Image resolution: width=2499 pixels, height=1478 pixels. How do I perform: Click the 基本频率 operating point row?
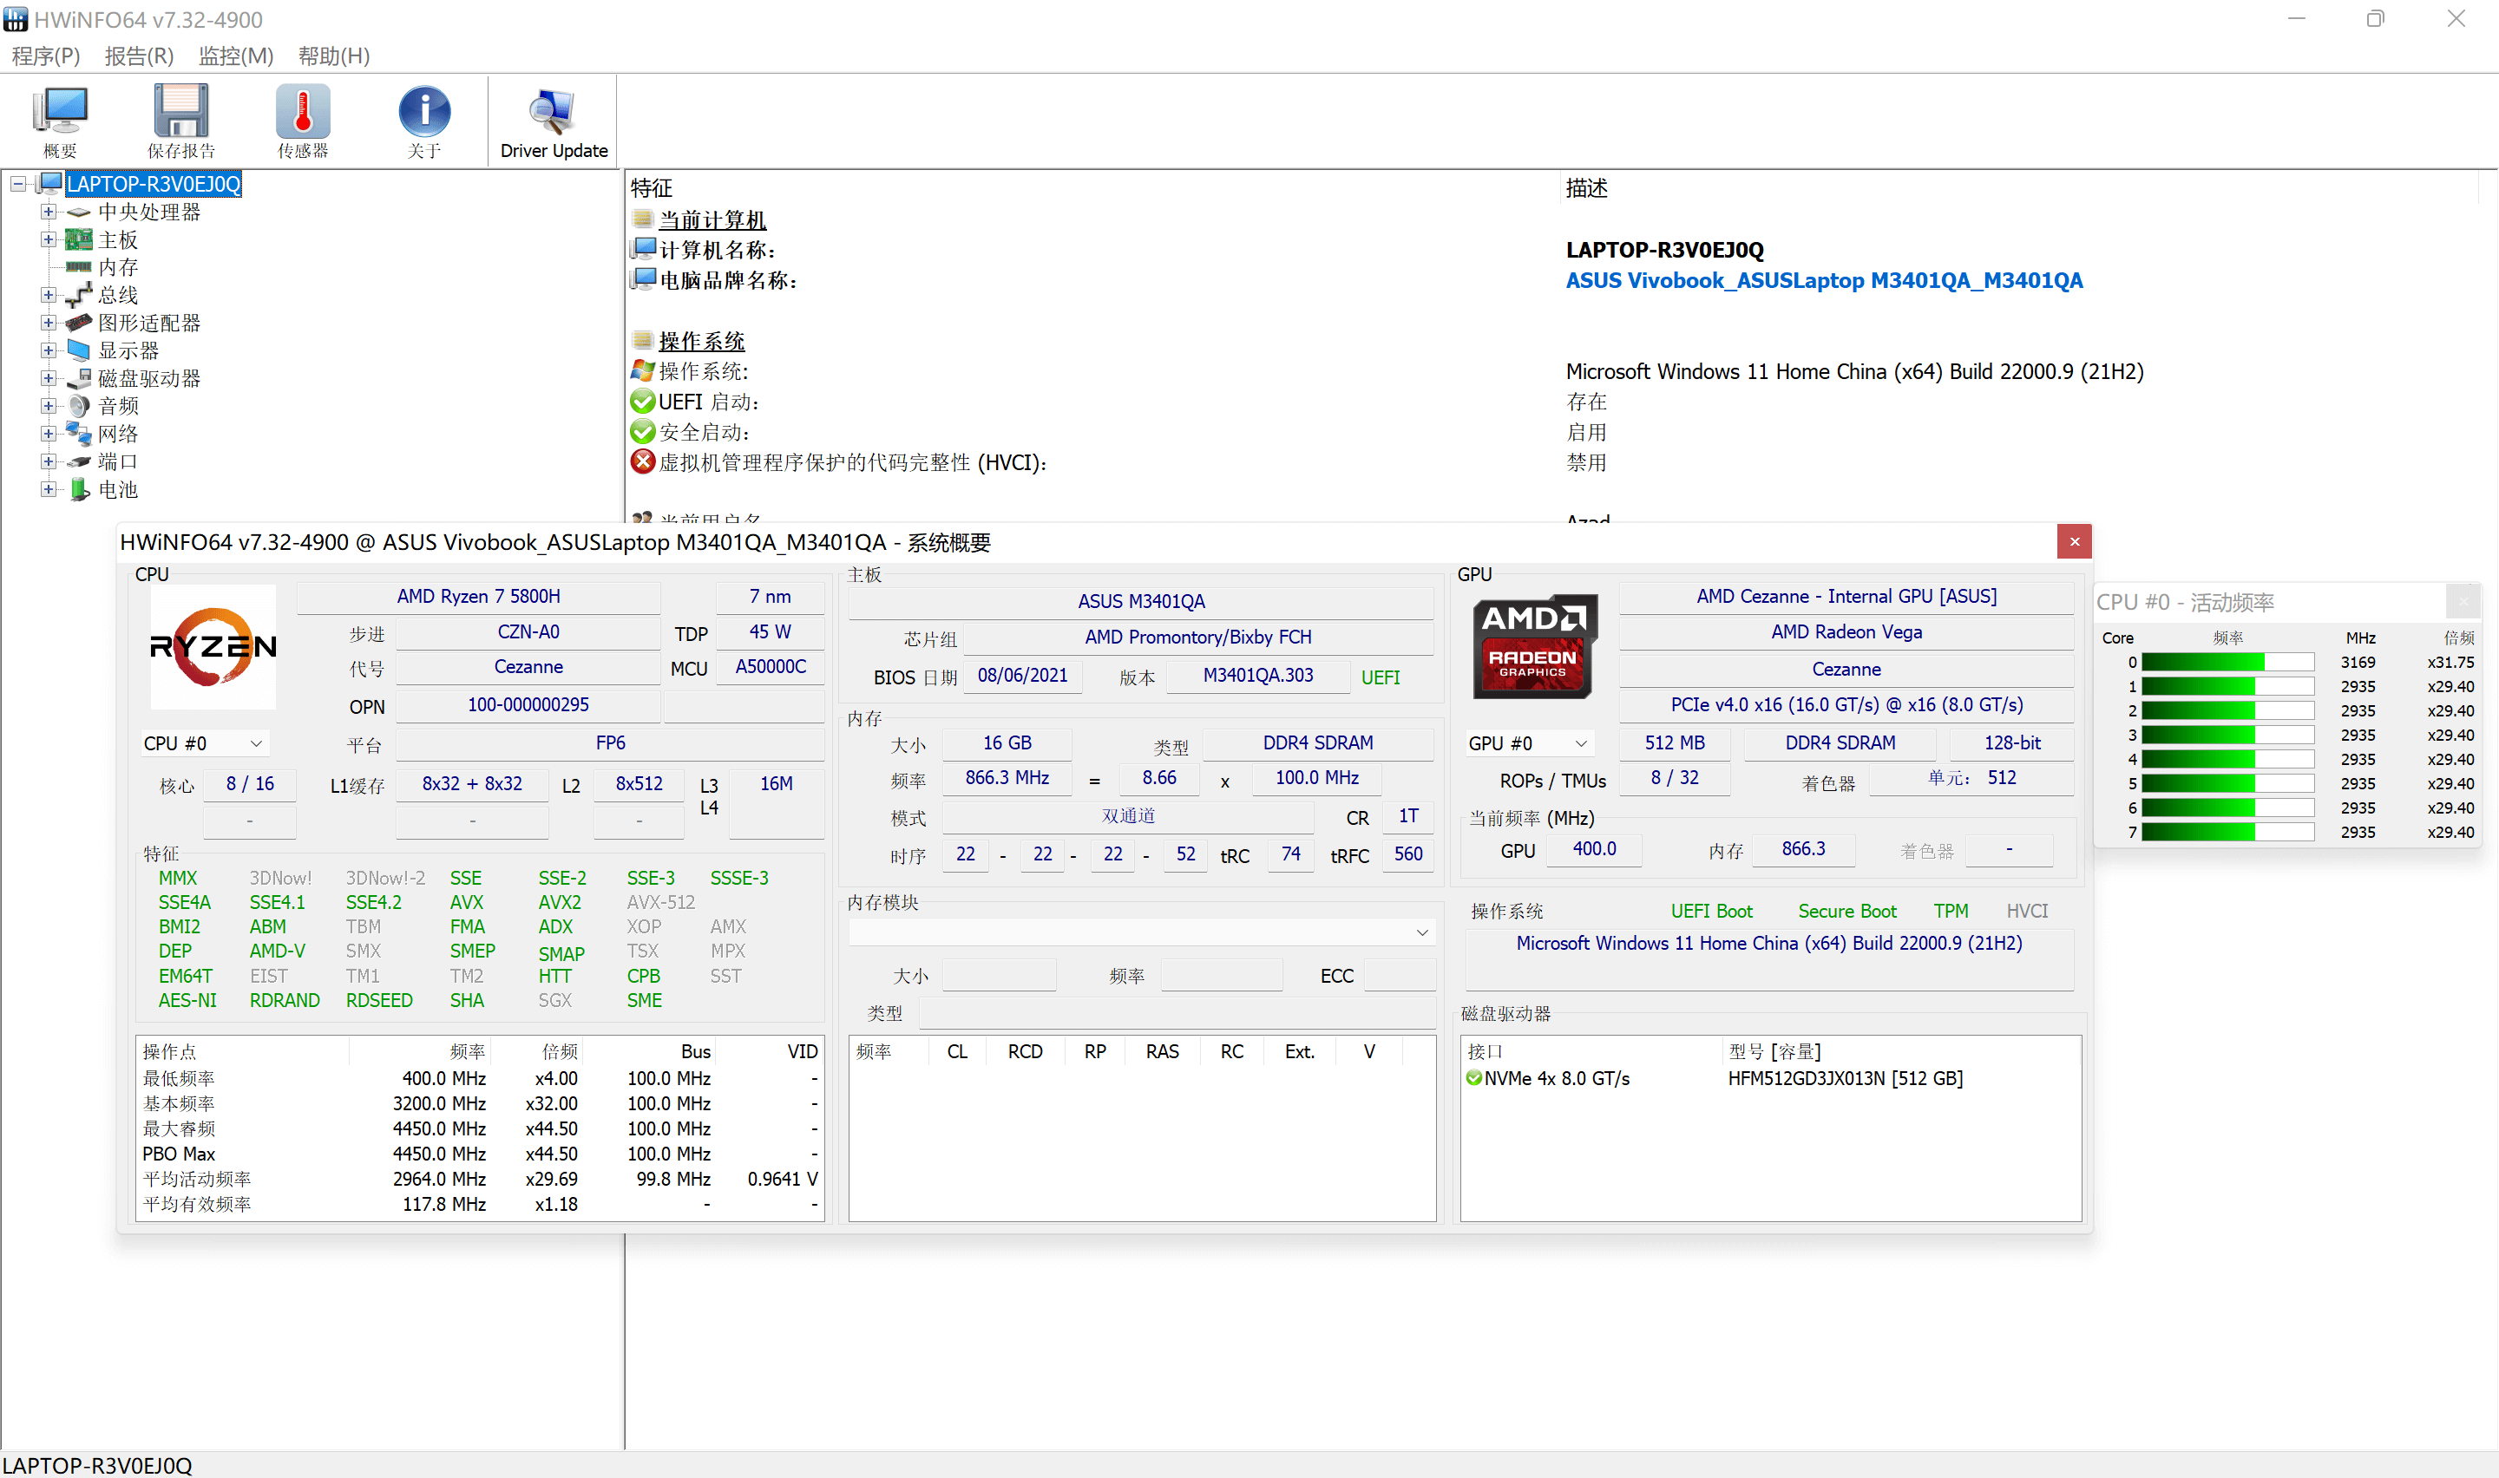point(479,1103)
